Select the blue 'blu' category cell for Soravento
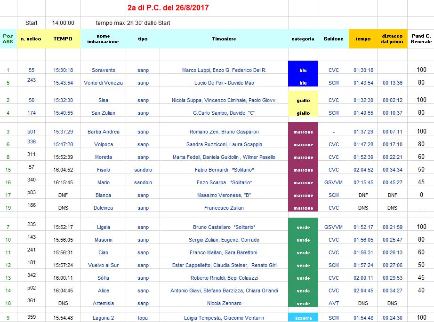Screen dimensions: 434x322 (x=303, y=67)
